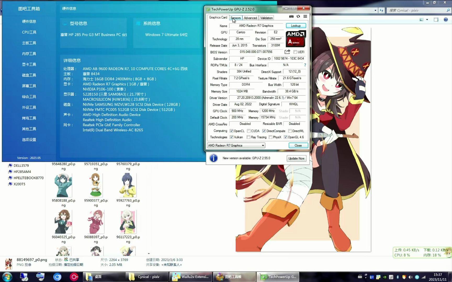This screenshot has width=452, height=282.
Task: Open the AMD Radeon R7 Graphics GPU dropdown
Action: coord(236,145)
